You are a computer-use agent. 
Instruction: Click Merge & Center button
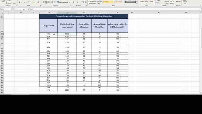tap(62, 2)
